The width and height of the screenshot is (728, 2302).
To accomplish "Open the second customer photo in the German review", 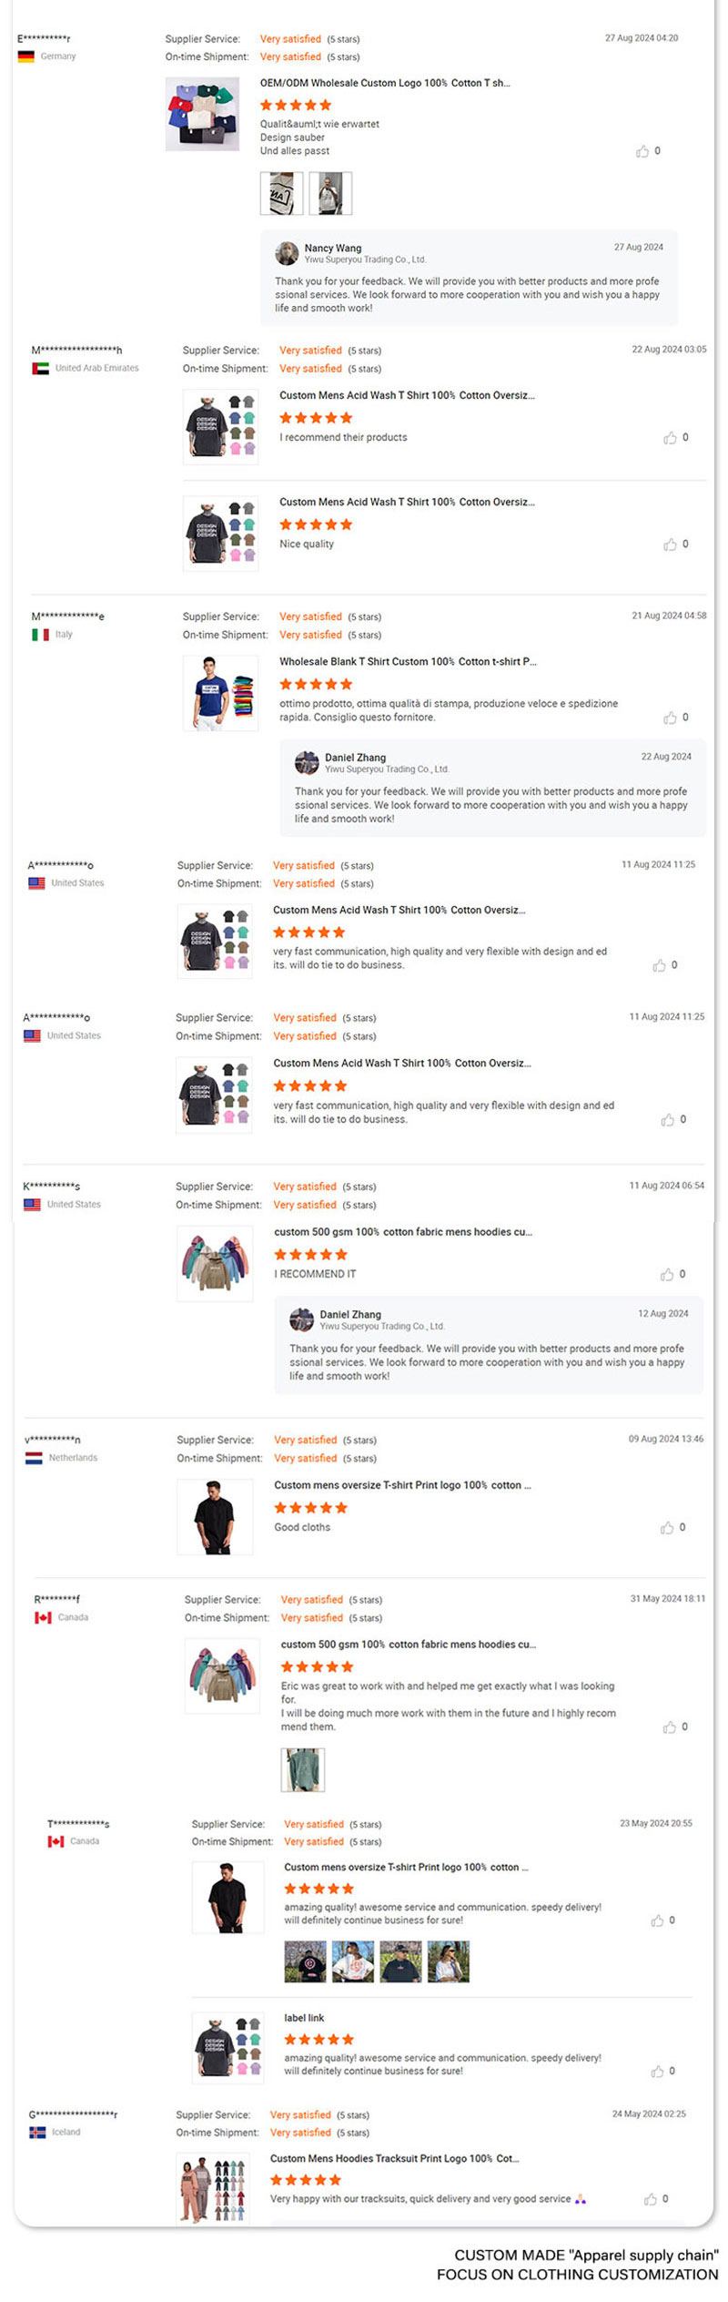I will point(330,193).
